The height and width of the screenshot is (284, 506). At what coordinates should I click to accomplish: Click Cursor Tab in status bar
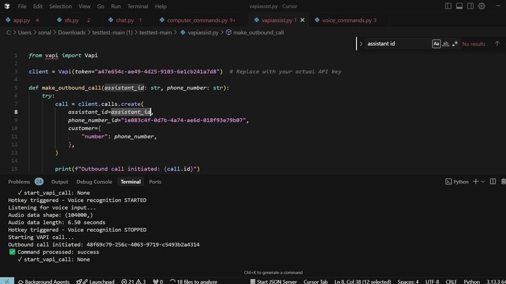[315, 281]
